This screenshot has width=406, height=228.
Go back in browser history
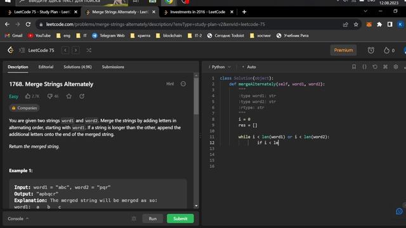click(7, 24)
